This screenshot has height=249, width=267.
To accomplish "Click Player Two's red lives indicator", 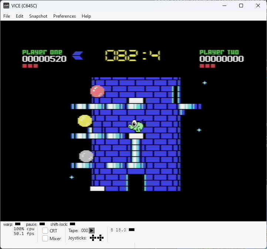I will point(207,66).
